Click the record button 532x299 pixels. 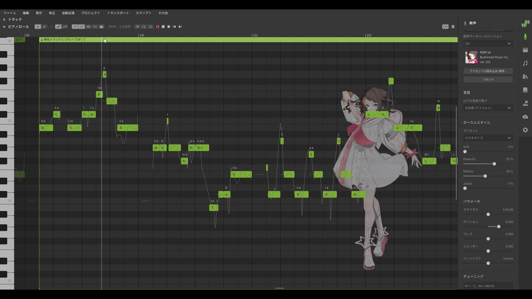click(x=168, y=27)
